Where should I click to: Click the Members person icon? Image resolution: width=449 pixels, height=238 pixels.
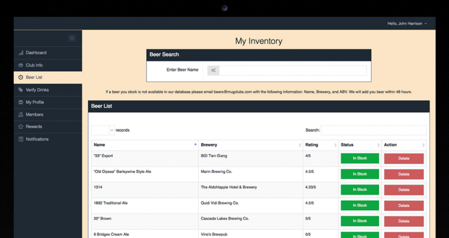click(20, 115)
